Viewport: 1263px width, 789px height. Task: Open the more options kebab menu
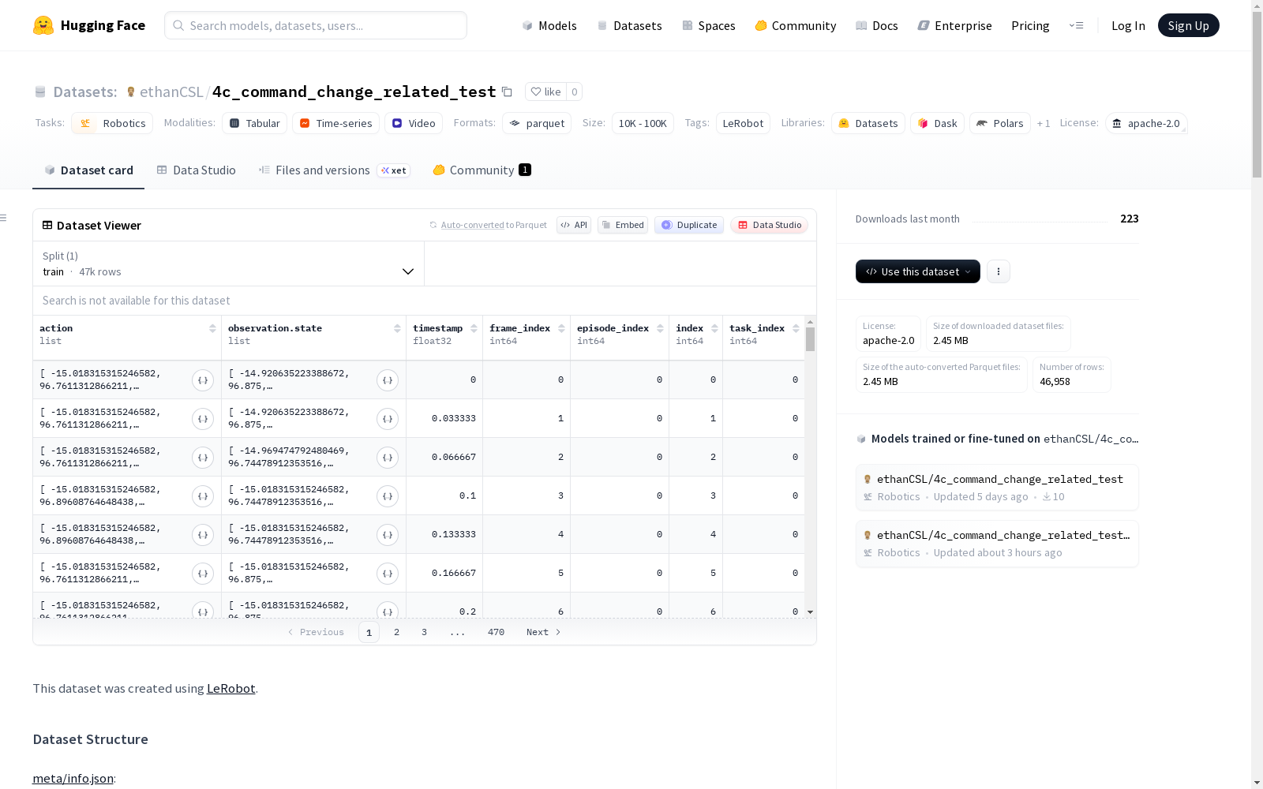tap(999, 271)
